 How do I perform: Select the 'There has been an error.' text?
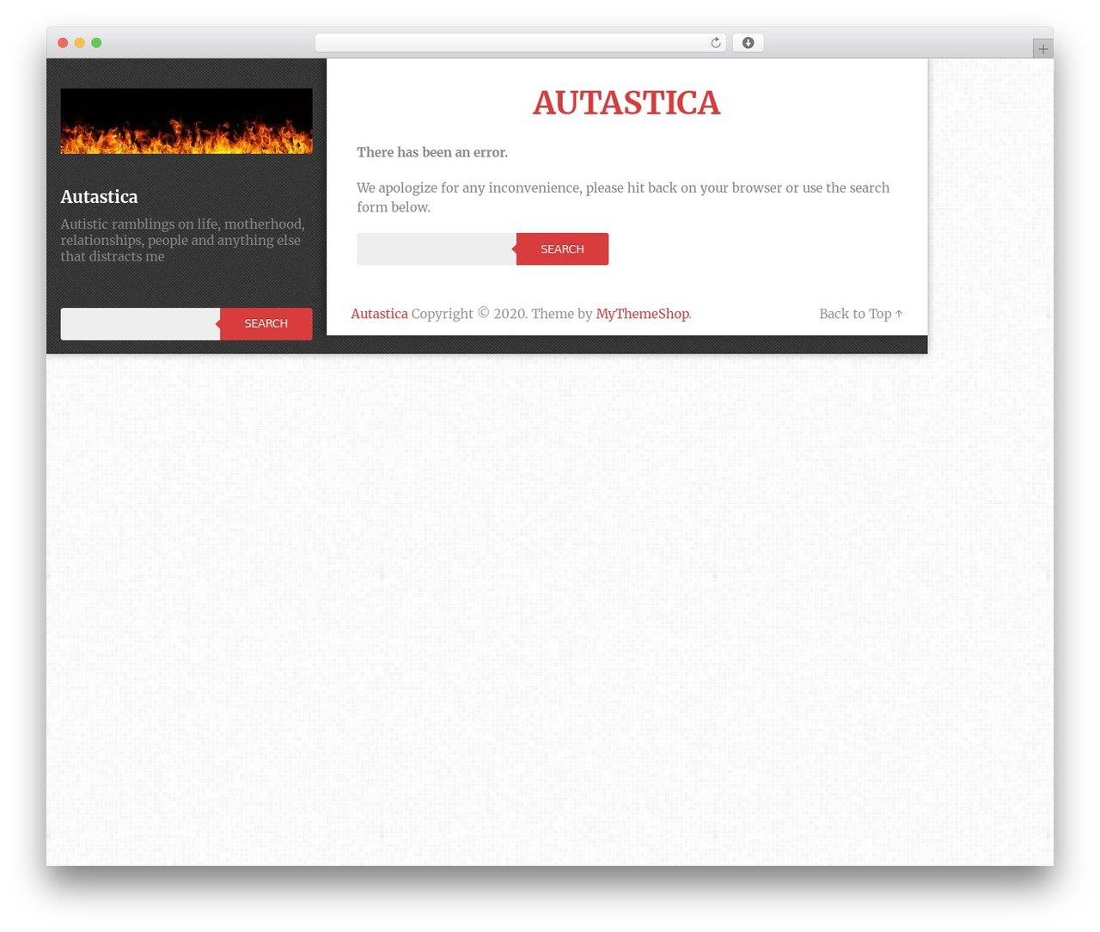[x=432, y=152]
